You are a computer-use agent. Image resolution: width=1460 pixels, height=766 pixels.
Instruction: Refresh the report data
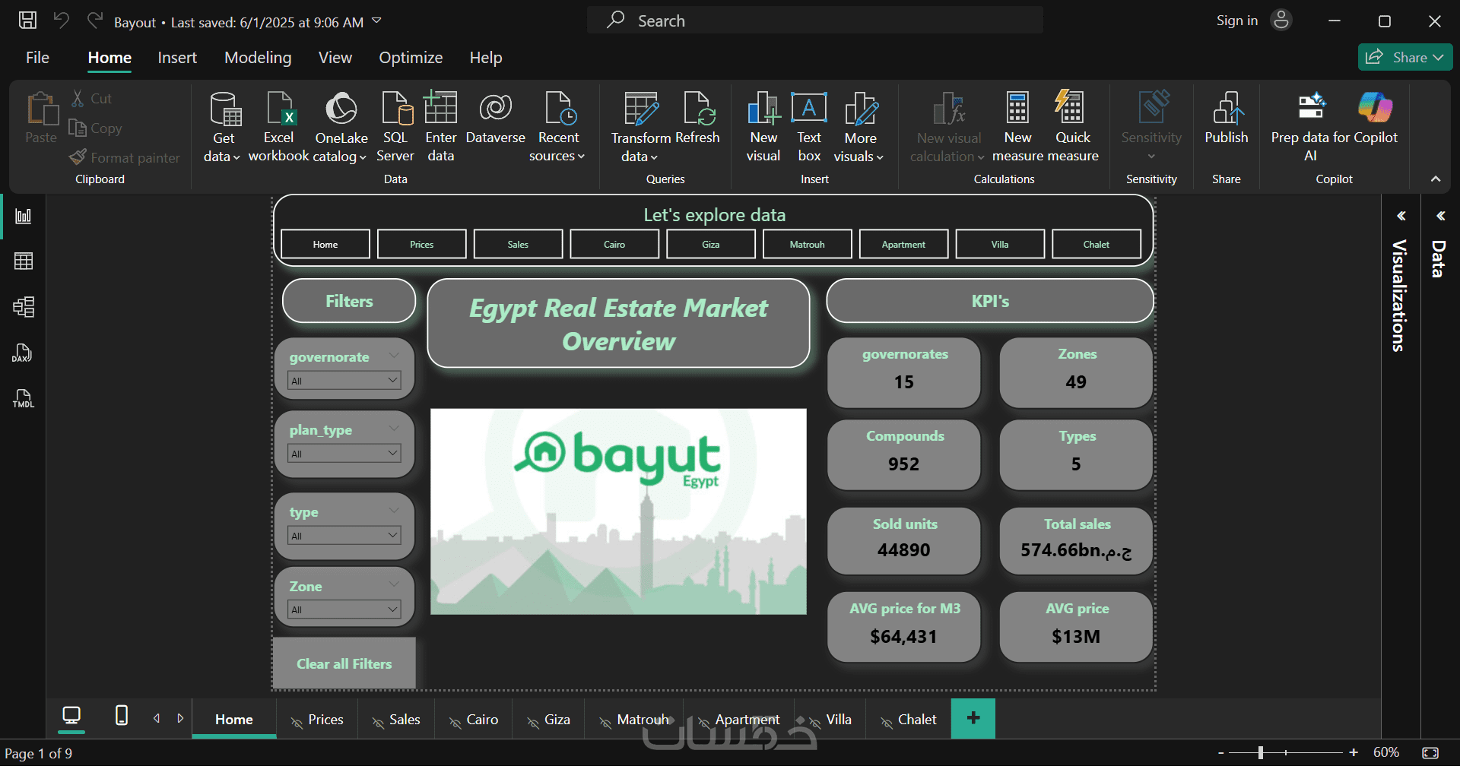point(698,119)
